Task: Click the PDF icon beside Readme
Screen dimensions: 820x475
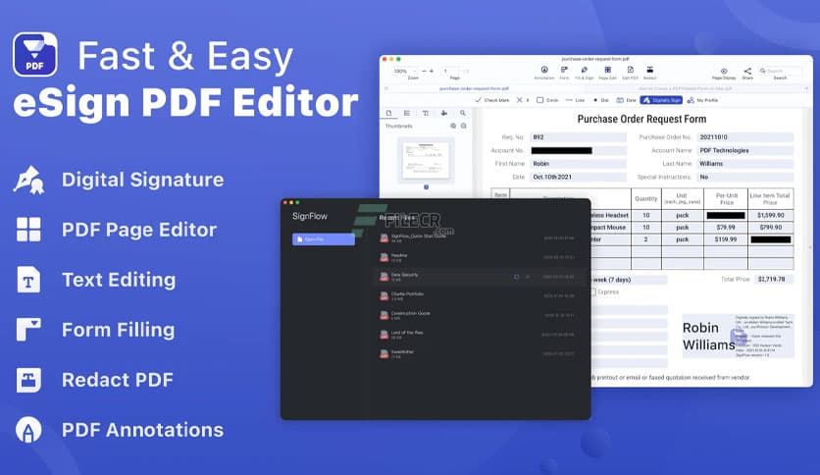Action: (x=384, y=257)
